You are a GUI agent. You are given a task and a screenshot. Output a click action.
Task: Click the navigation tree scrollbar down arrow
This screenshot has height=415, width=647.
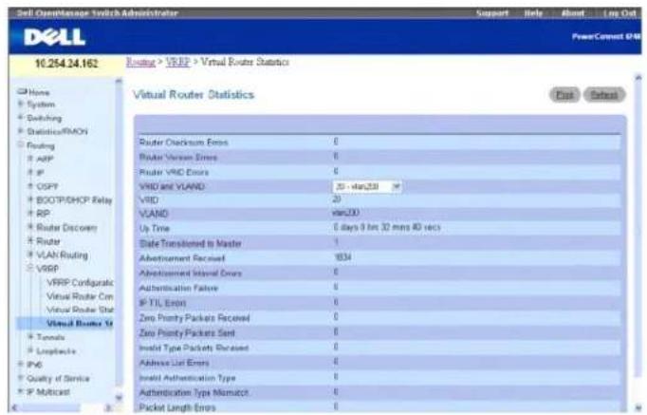[119, 398]
